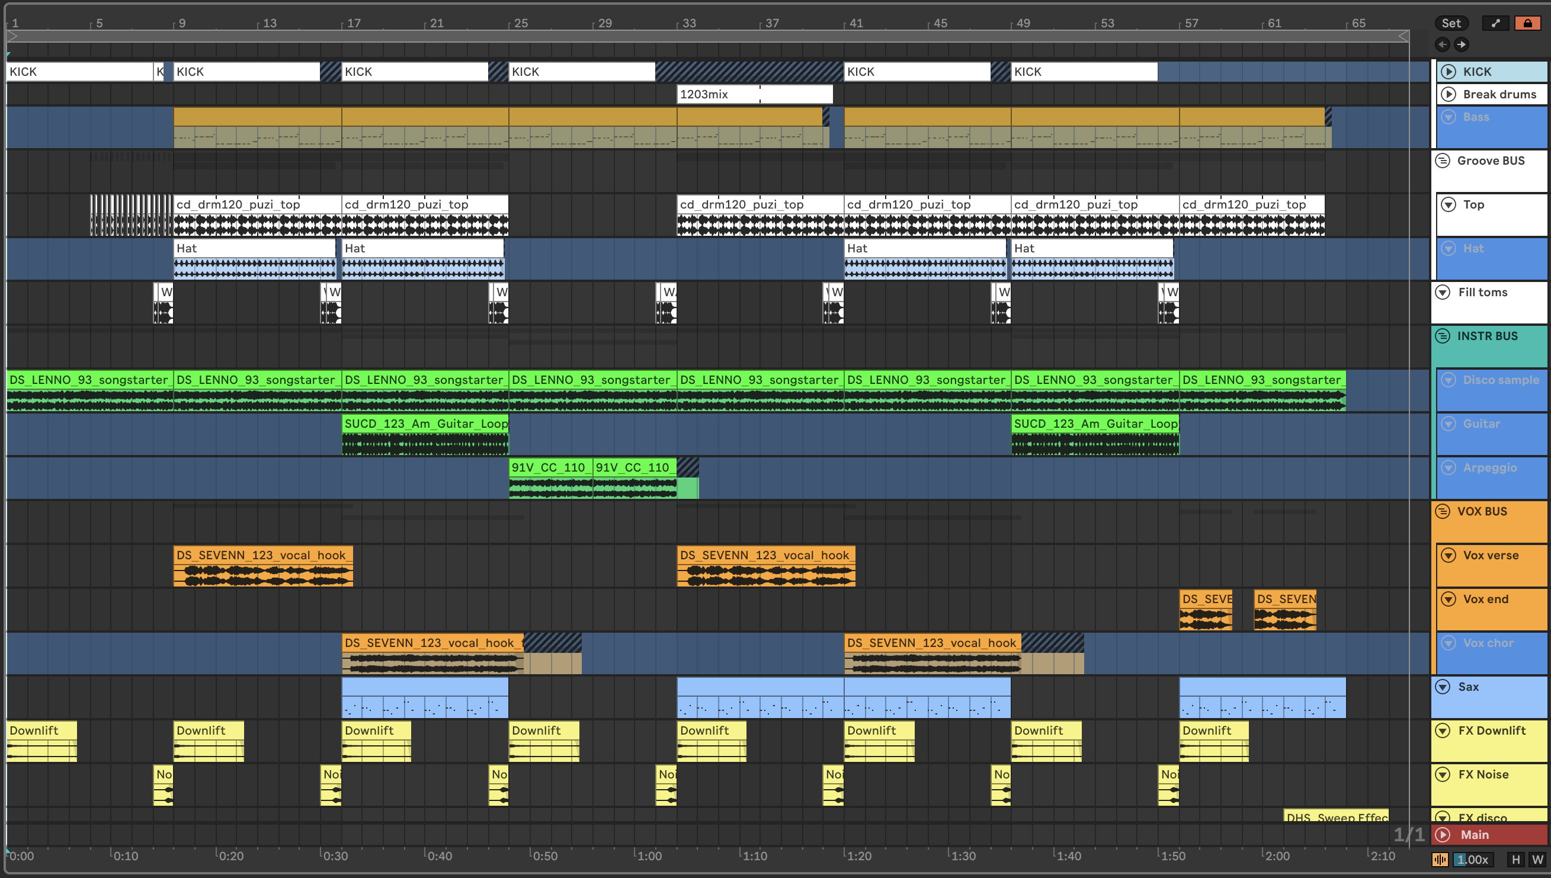Fold the FX Noise track

[x=1443, y=774]
